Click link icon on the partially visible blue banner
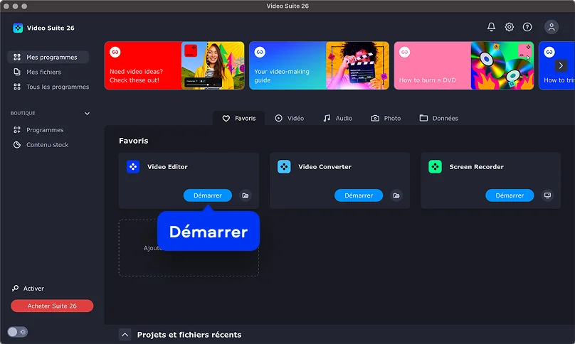This screenshot has height=344, width=575. tap(549, 52)
